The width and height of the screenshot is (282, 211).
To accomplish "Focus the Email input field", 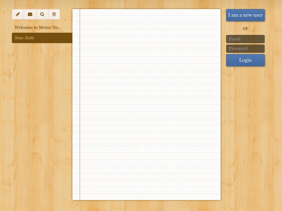I will 245,39.
